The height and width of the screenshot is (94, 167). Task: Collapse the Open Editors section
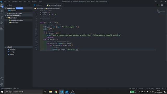click(5, 8)
